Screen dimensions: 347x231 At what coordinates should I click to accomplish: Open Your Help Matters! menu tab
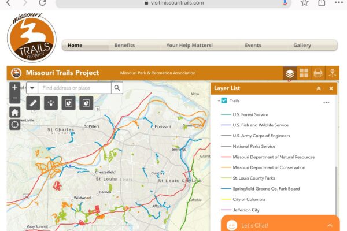[190, 45]
